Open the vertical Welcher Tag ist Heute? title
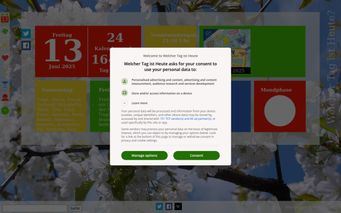Image resolution: width=341 pixels, height=213 pixels. tap(331, 67)
